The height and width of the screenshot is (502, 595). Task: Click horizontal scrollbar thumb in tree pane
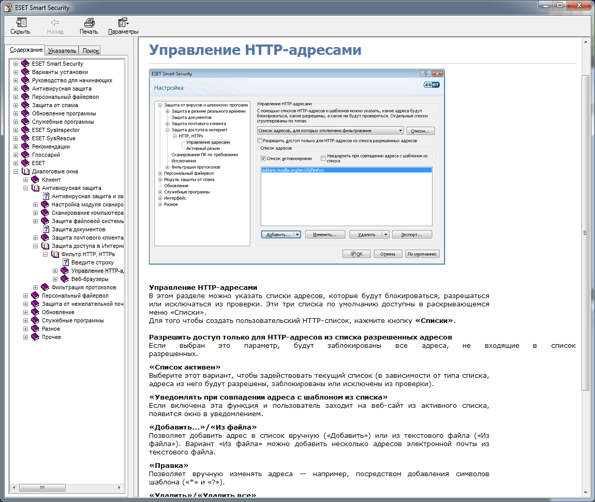[x=42, y=488]
